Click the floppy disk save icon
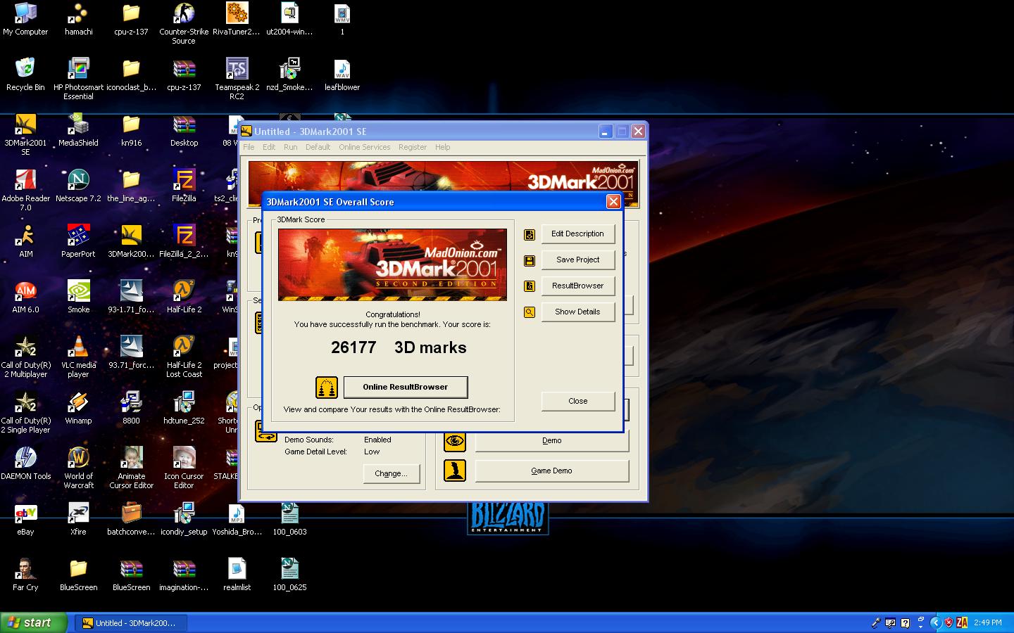Viewport: 1014px width, 633px height. click(530, 260)
